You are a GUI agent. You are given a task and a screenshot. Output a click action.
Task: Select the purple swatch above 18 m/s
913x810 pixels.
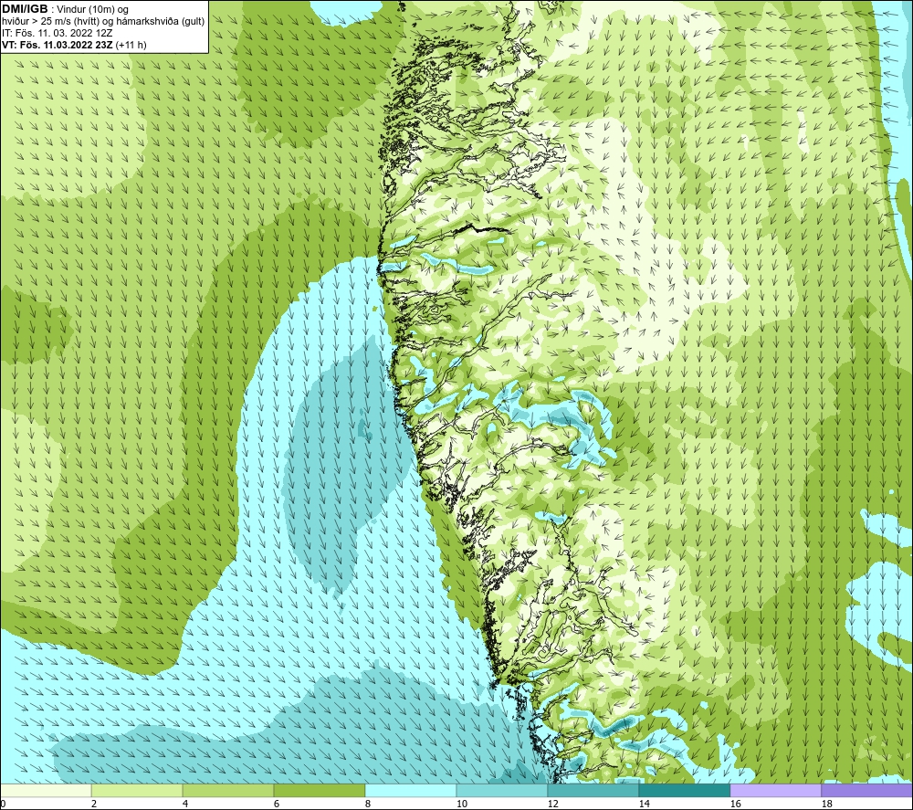[867, 790]
